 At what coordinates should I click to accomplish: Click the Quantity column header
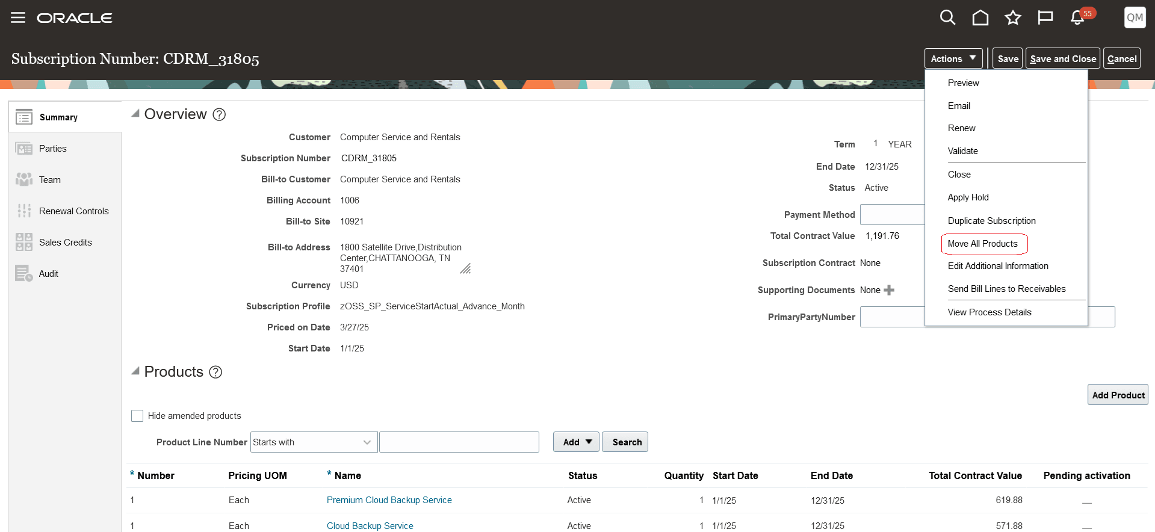(x=684, y=475)
